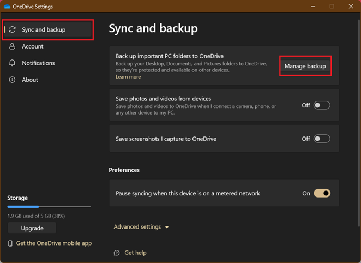Click the Notifications bell icon
Viewport: 361px width, 263px height.
point(12,63)
